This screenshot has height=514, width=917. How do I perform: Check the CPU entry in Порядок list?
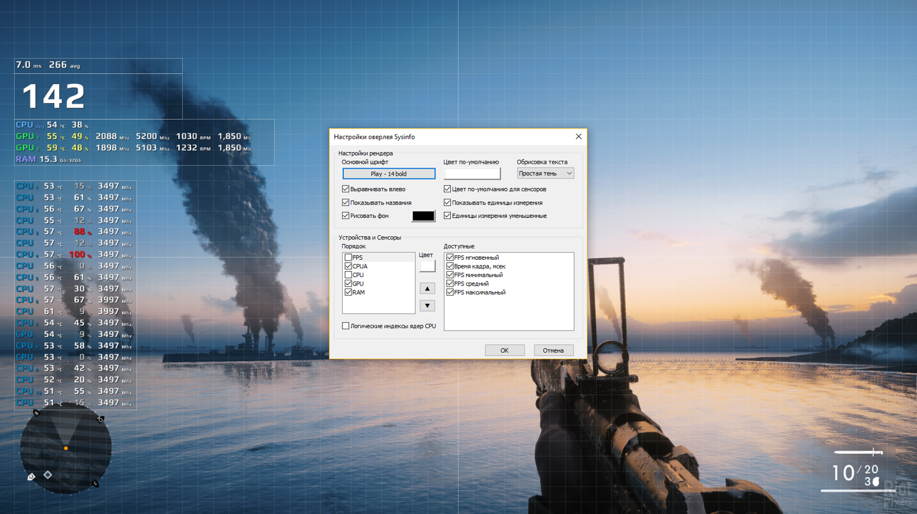348,275
